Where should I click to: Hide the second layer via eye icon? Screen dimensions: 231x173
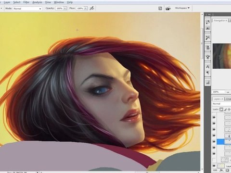pos(214,124)
